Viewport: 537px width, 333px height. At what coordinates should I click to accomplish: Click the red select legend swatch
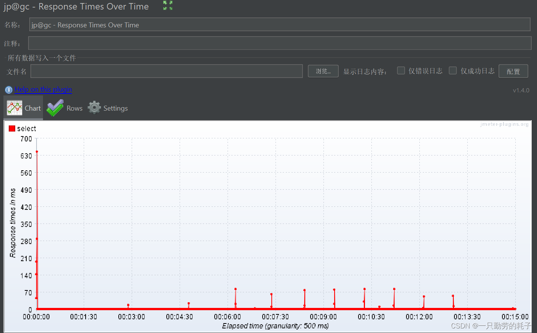[x=12, y=128]
